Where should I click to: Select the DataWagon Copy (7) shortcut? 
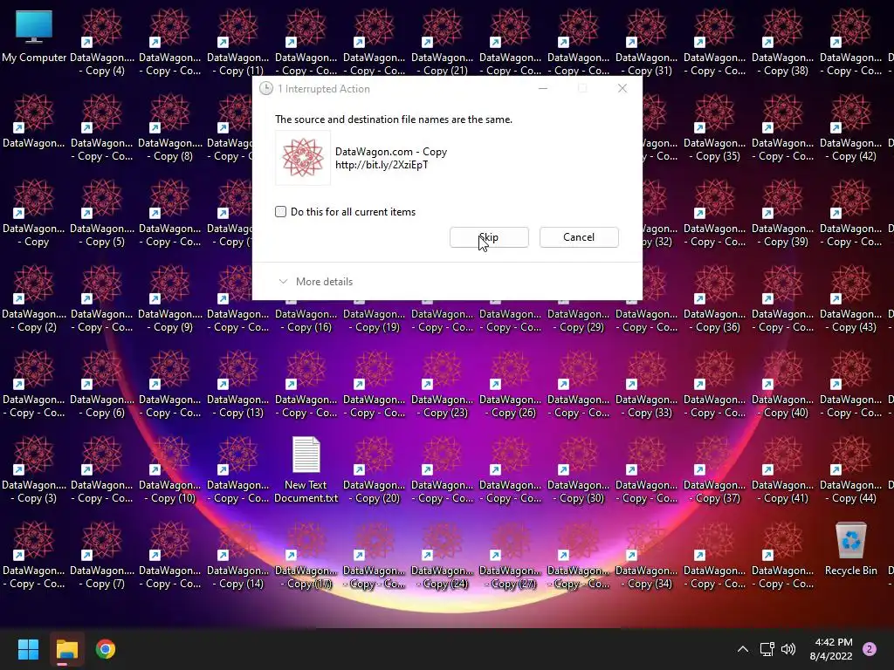[x=102, y=556]
